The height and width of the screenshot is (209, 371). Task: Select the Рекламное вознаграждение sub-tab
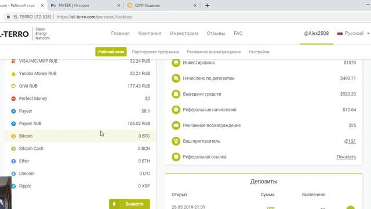pos(214,52)
